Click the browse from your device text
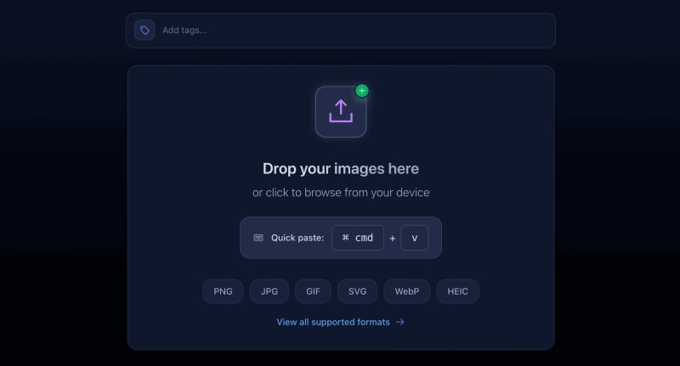Screen dimensions: 680x366 click(x=340, y=193)
